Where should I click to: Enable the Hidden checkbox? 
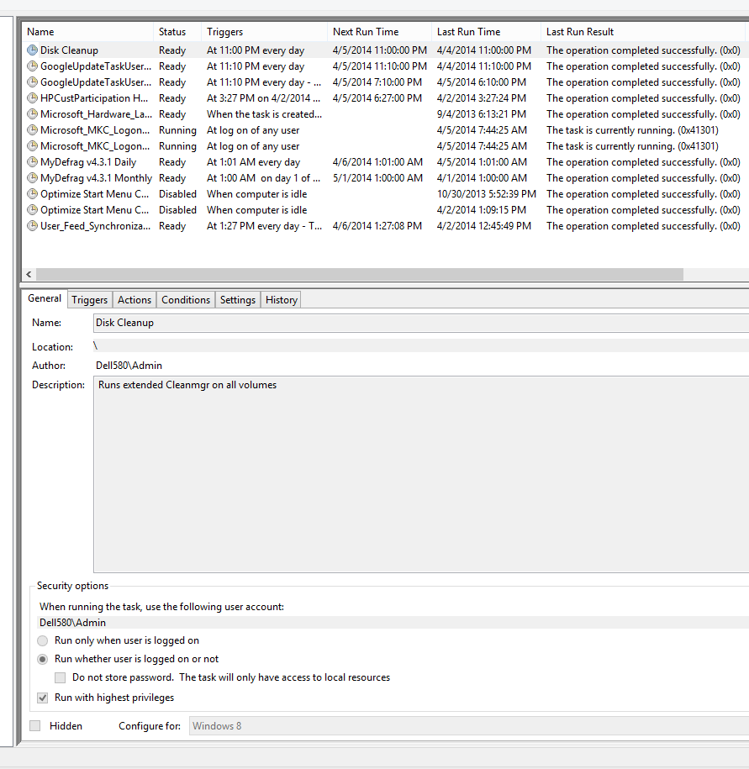pyautogui.click(x=35, y=726)
